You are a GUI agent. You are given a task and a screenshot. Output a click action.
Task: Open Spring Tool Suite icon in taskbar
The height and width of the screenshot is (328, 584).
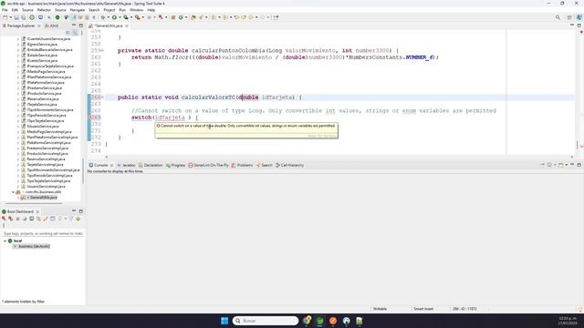click(x=320, y=321)
